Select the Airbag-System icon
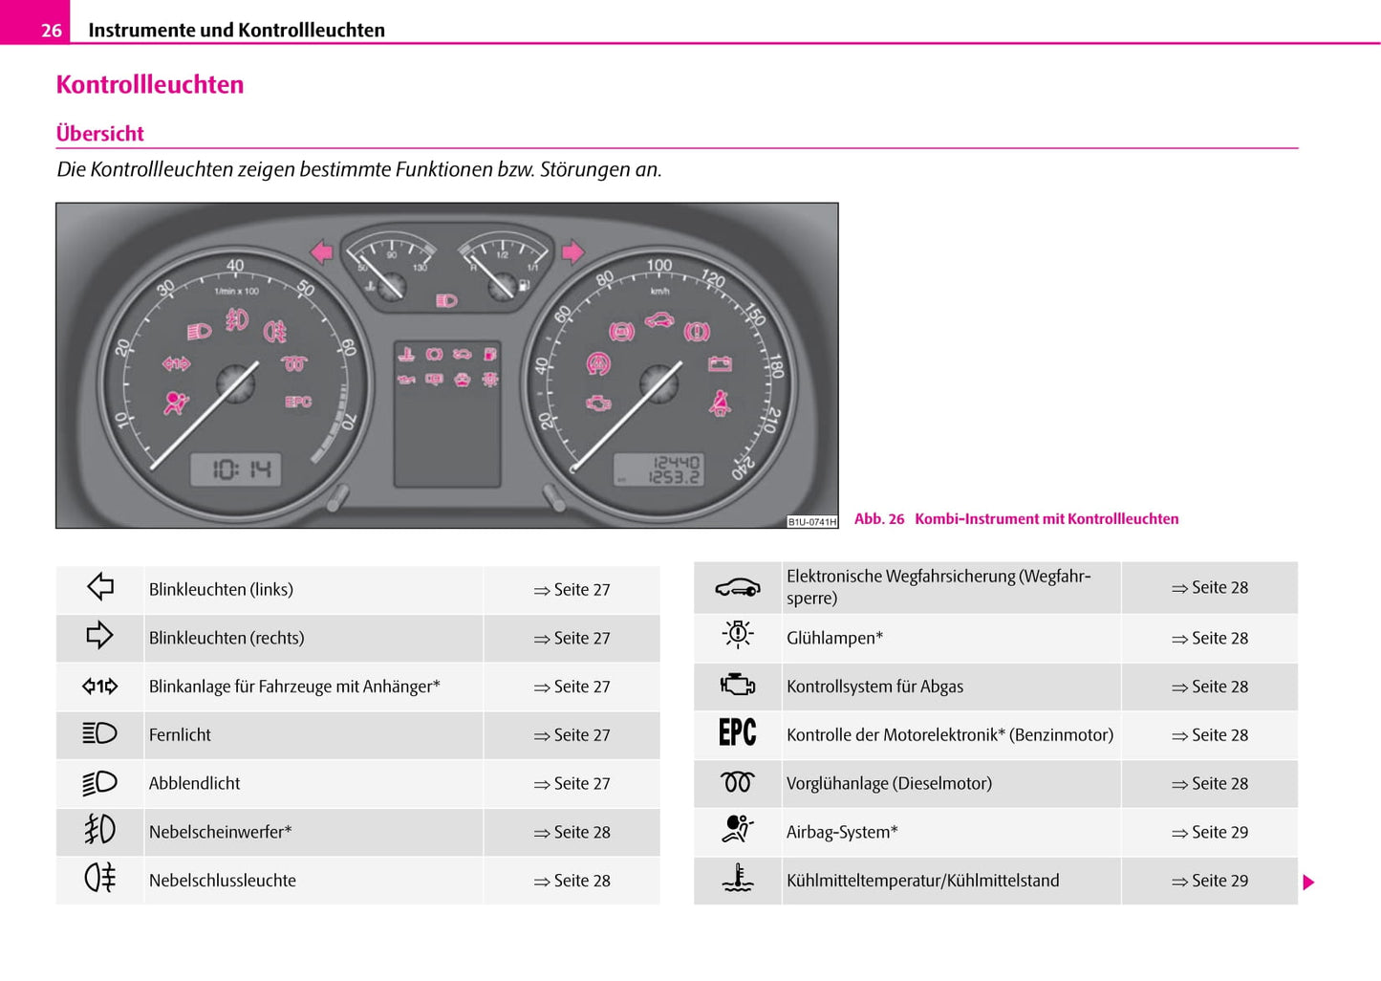Screen dimensions: 1381x981 point(737,829)
